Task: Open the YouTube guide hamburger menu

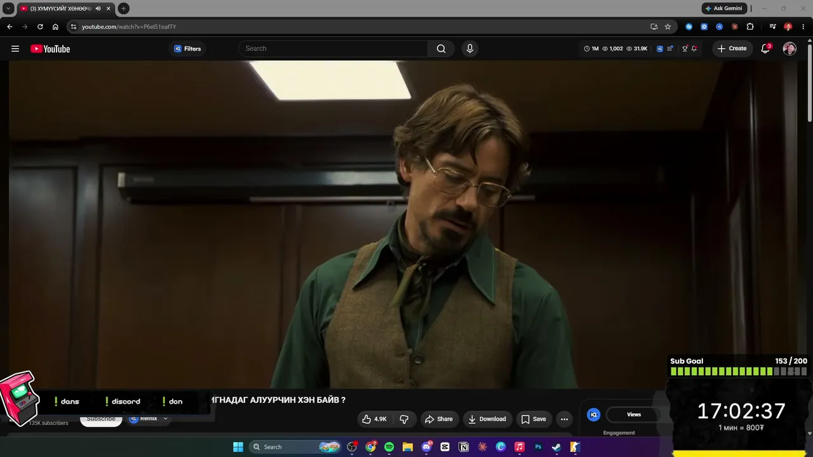Action: tap(15, 49)
